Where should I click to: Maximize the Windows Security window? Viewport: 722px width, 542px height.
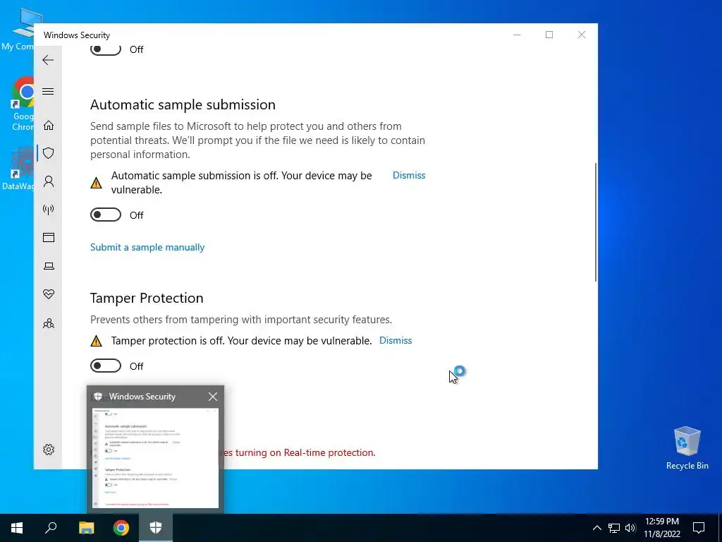pyautogui.click(x=549, y=35)
